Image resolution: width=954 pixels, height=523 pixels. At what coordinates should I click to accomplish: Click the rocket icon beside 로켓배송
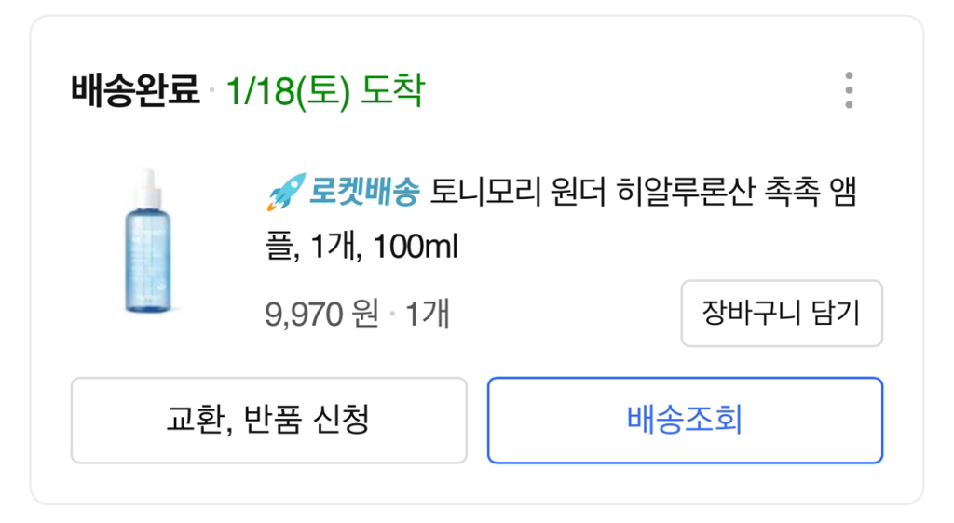pos(282,194)
